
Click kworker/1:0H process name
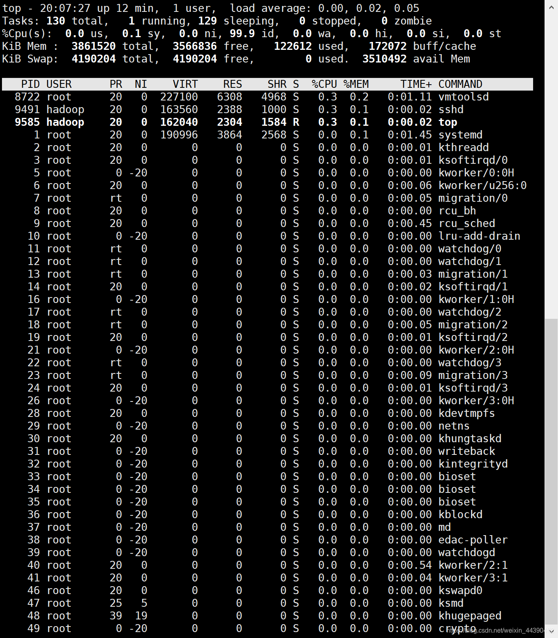pyautogui.click(x=476, y=299)
